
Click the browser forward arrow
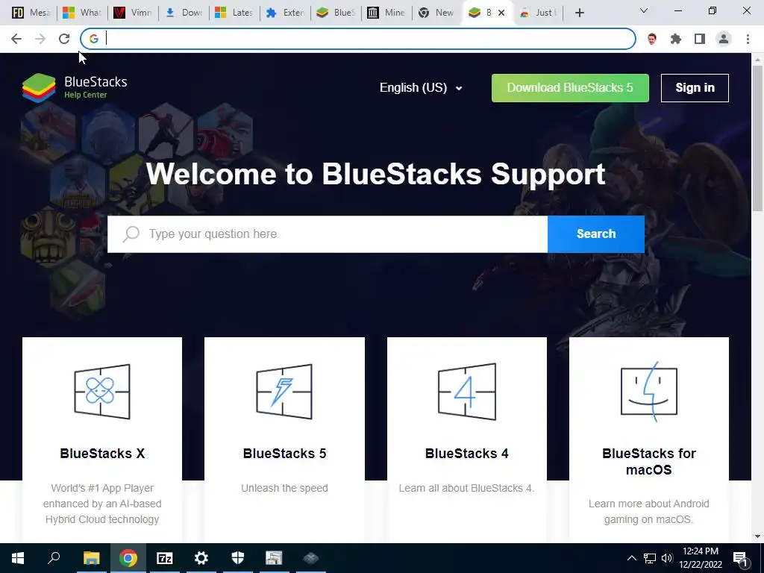tap(40, 39)
